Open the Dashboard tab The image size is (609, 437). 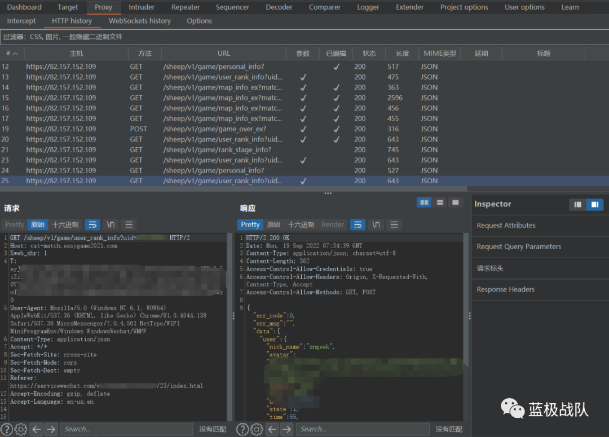coord(24,7)
